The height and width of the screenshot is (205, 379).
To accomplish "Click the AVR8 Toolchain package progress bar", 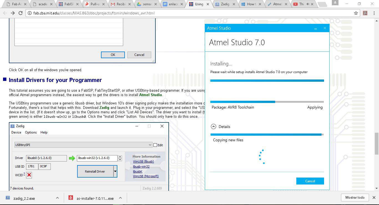I will click(x=267, y=102).
